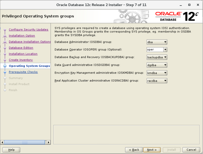
Task: Close the installer window
Action: tap(198, 5)
